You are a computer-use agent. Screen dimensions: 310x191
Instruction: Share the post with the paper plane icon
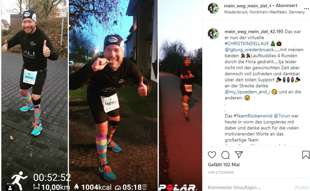click(238, 155)
